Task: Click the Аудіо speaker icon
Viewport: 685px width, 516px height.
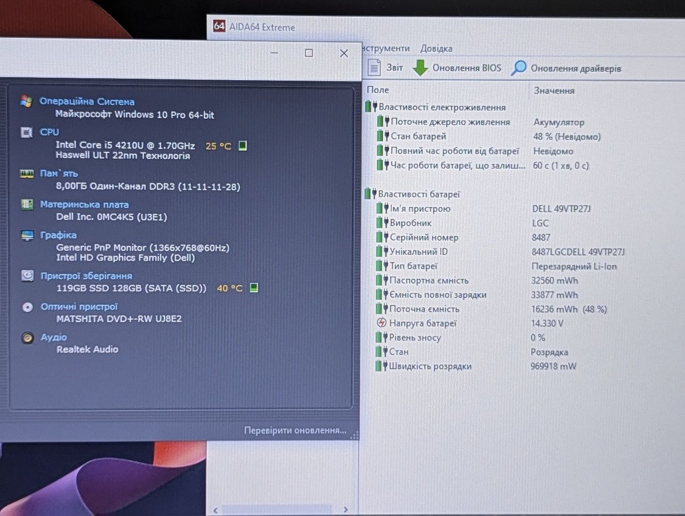Action: (28, 338)
